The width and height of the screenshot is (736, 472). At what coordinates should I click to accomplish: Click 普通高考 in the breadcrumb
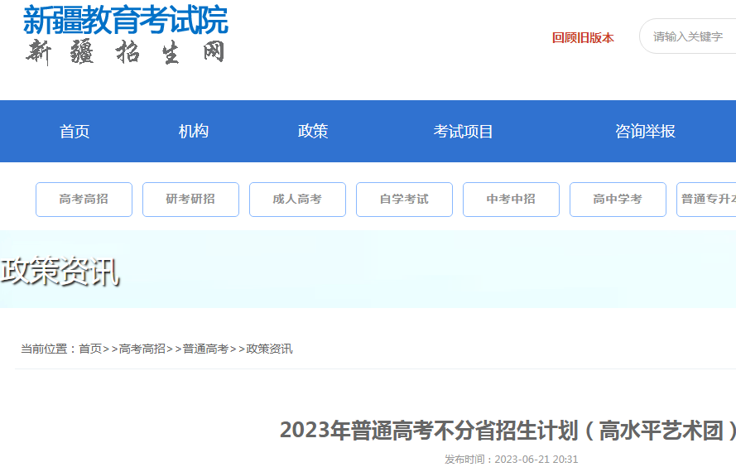[205, 349]
